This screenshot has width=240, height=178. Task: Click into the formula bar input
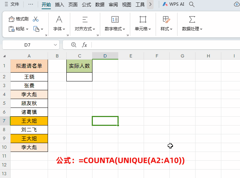coord(166,45)
